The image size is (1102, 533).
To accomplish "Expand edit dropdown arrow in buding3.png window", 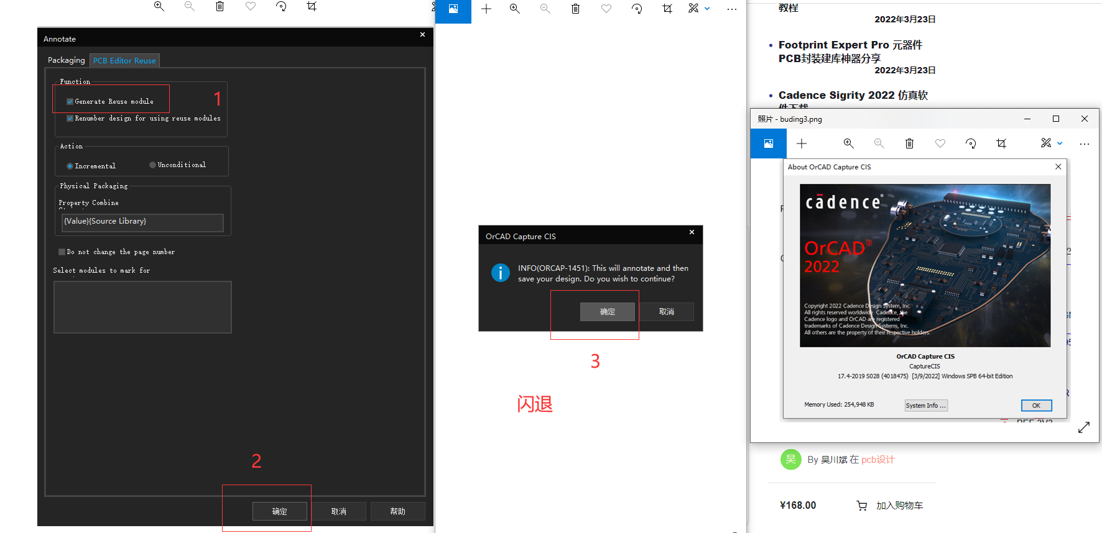I will [1060, 143].
